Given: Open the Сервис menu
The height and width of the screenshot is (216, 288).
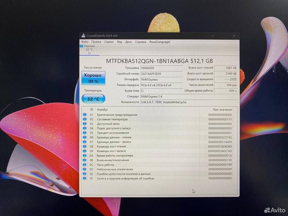Looking at the screenshot, I should pyautogui.click(x=109, y=42).
